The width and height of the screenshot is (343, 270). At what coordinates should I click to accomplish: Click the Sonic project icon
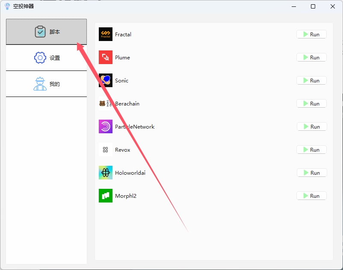tap(106, 80)
